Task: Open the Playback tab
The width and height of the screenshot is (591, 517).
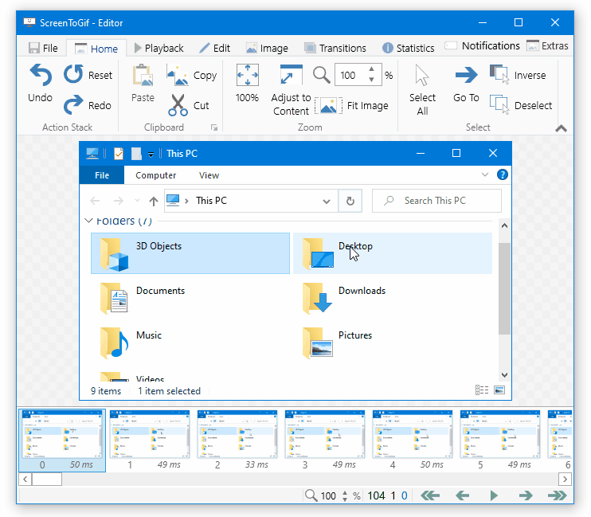Action: point(158,48)
